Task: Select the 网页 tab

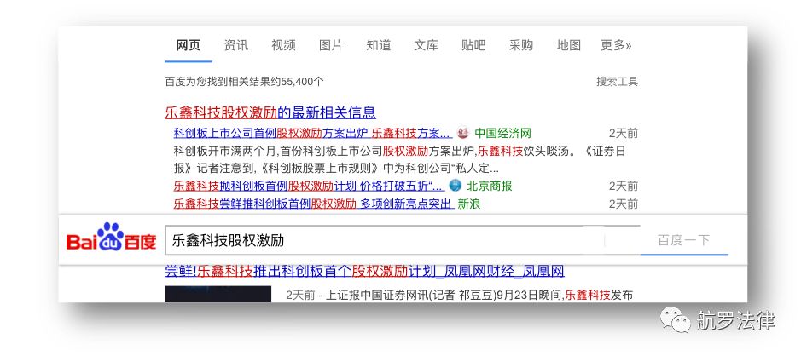Action: pos(188,45)
